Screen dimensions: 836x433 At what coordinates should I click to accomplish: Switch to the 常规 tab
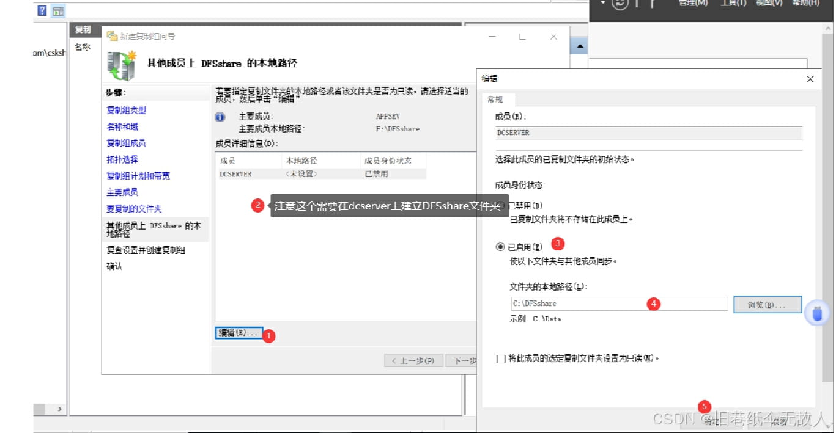(x=497, y=100)
